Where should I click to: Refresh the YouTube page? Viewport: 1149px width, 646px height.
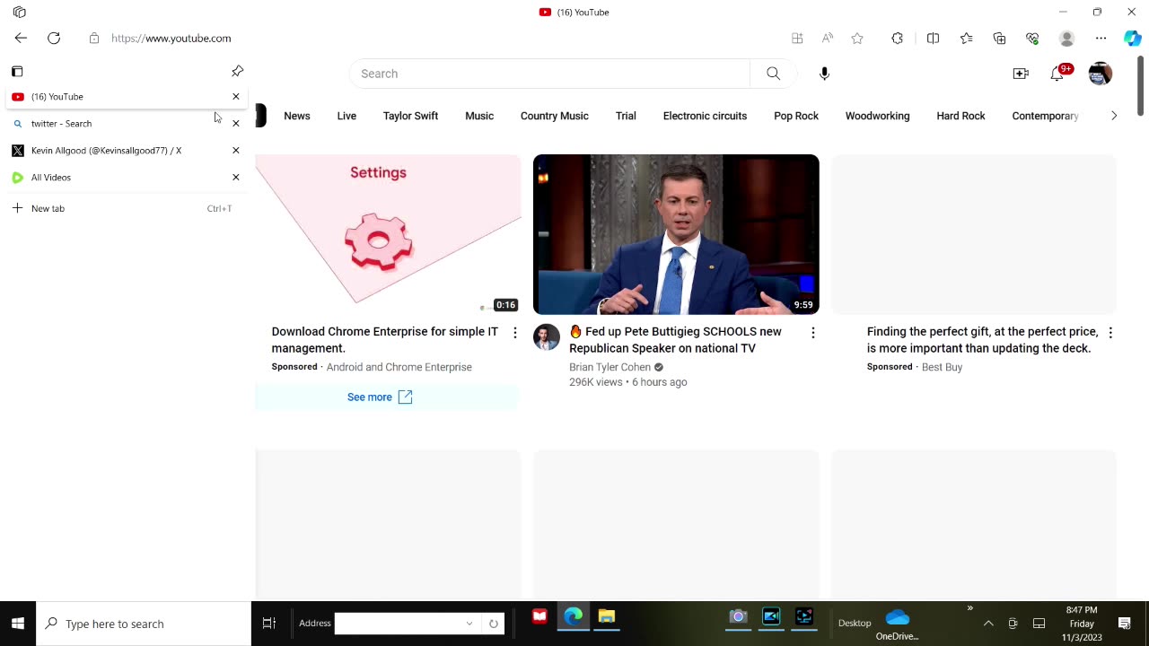pos(54,38)
